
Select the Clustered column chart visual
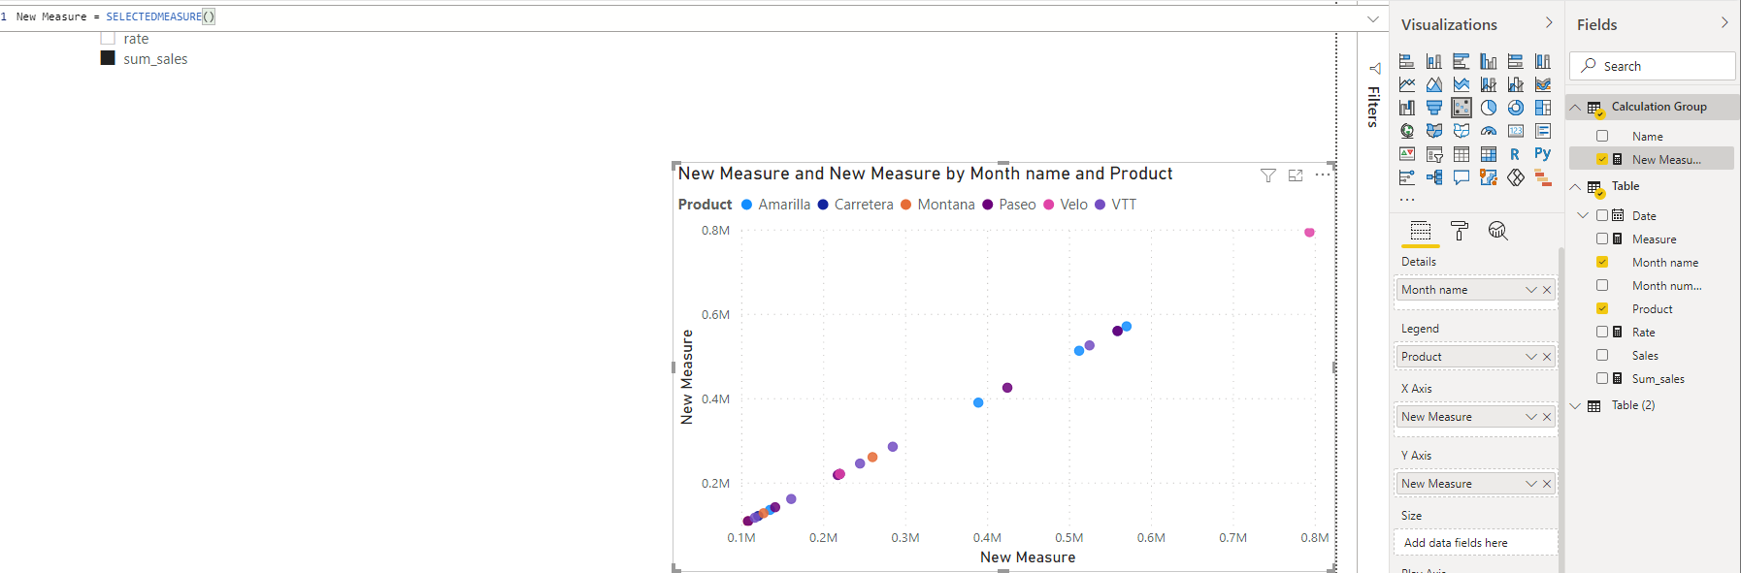(1489, 61)
